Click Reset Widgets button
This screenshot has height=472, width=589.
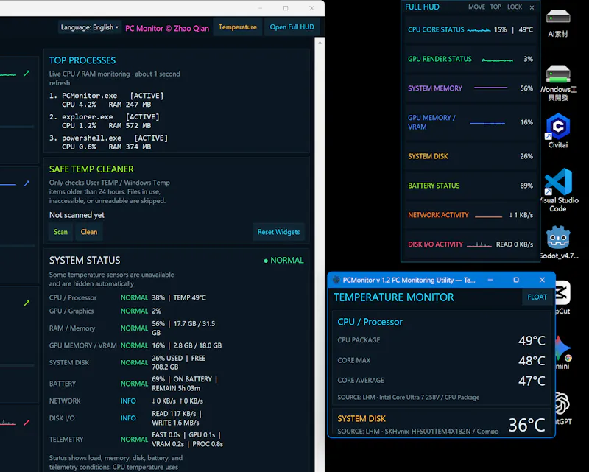(x=278, y=232)
